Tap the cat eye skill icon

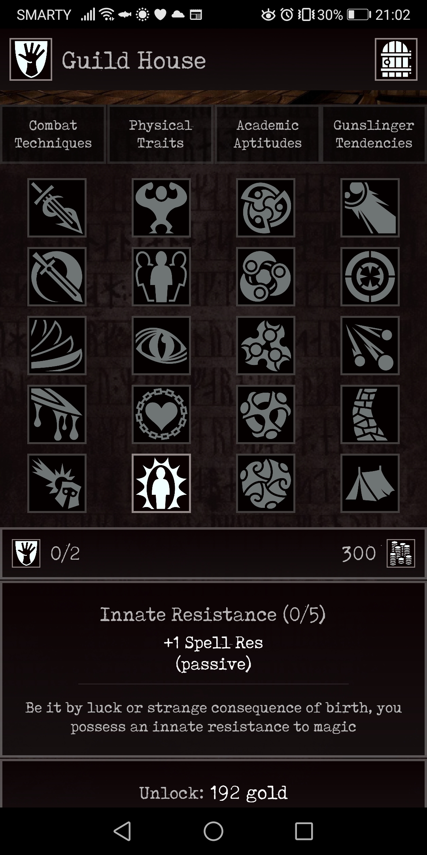[x=161, y=346]
